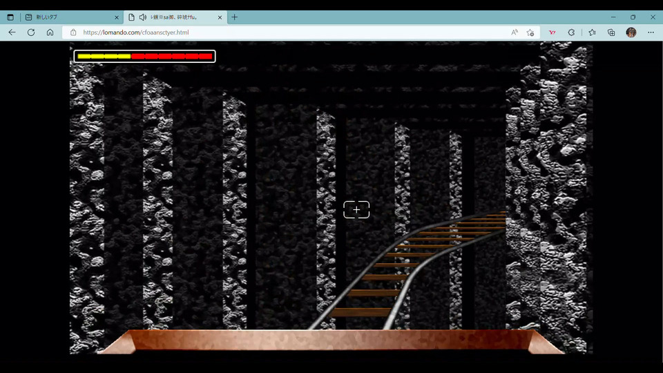Screen dimensions: 663x373
Task: Open the user profile avatar
Action: pyautogui.click(x=631, y=32)
